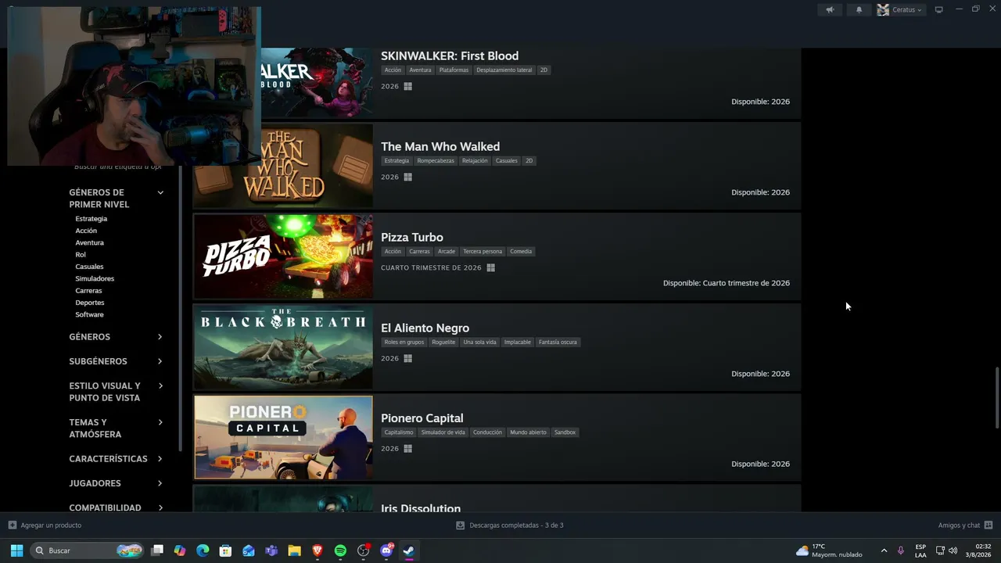The width and height of the screenshot is (1001, 563).
Task: Expand the Géneros filter section
Action: [x=116, y=337]
